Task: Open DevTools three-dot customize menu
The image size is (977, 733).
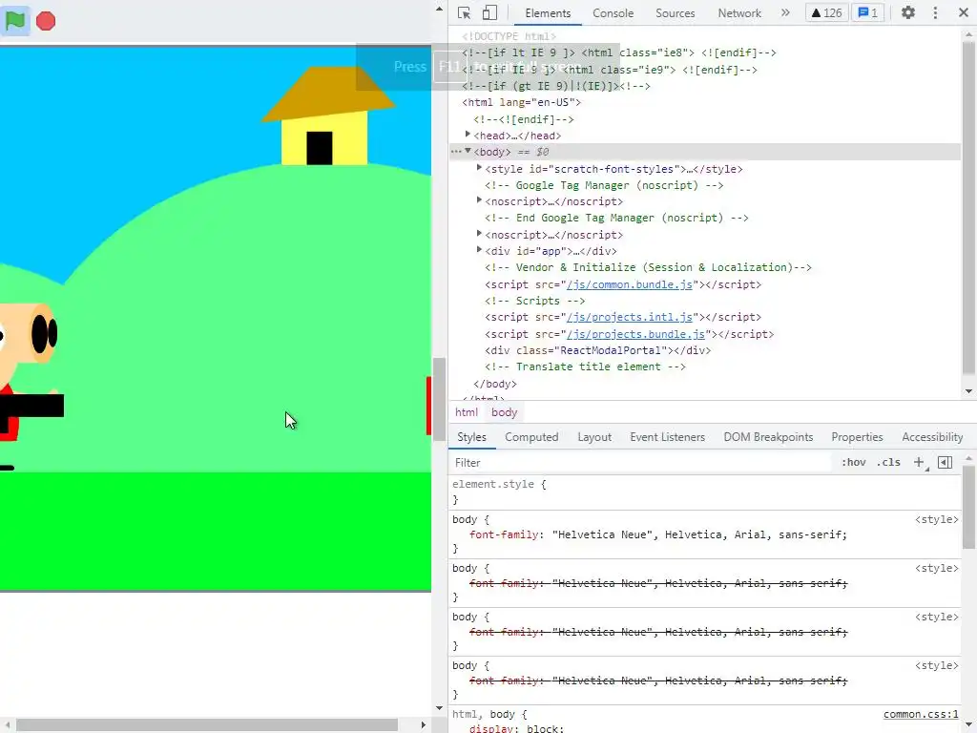Action: tap(935, 12)
